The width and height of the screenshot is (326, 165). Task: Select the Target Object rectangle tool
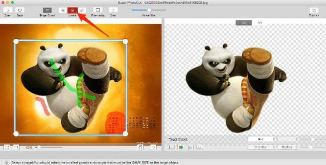[x=47, y=9]
